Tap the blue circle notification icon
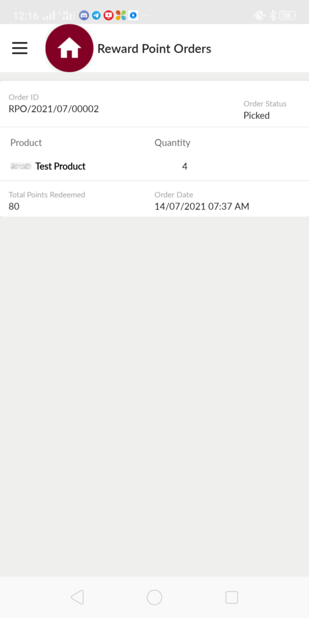 point(133,15)
